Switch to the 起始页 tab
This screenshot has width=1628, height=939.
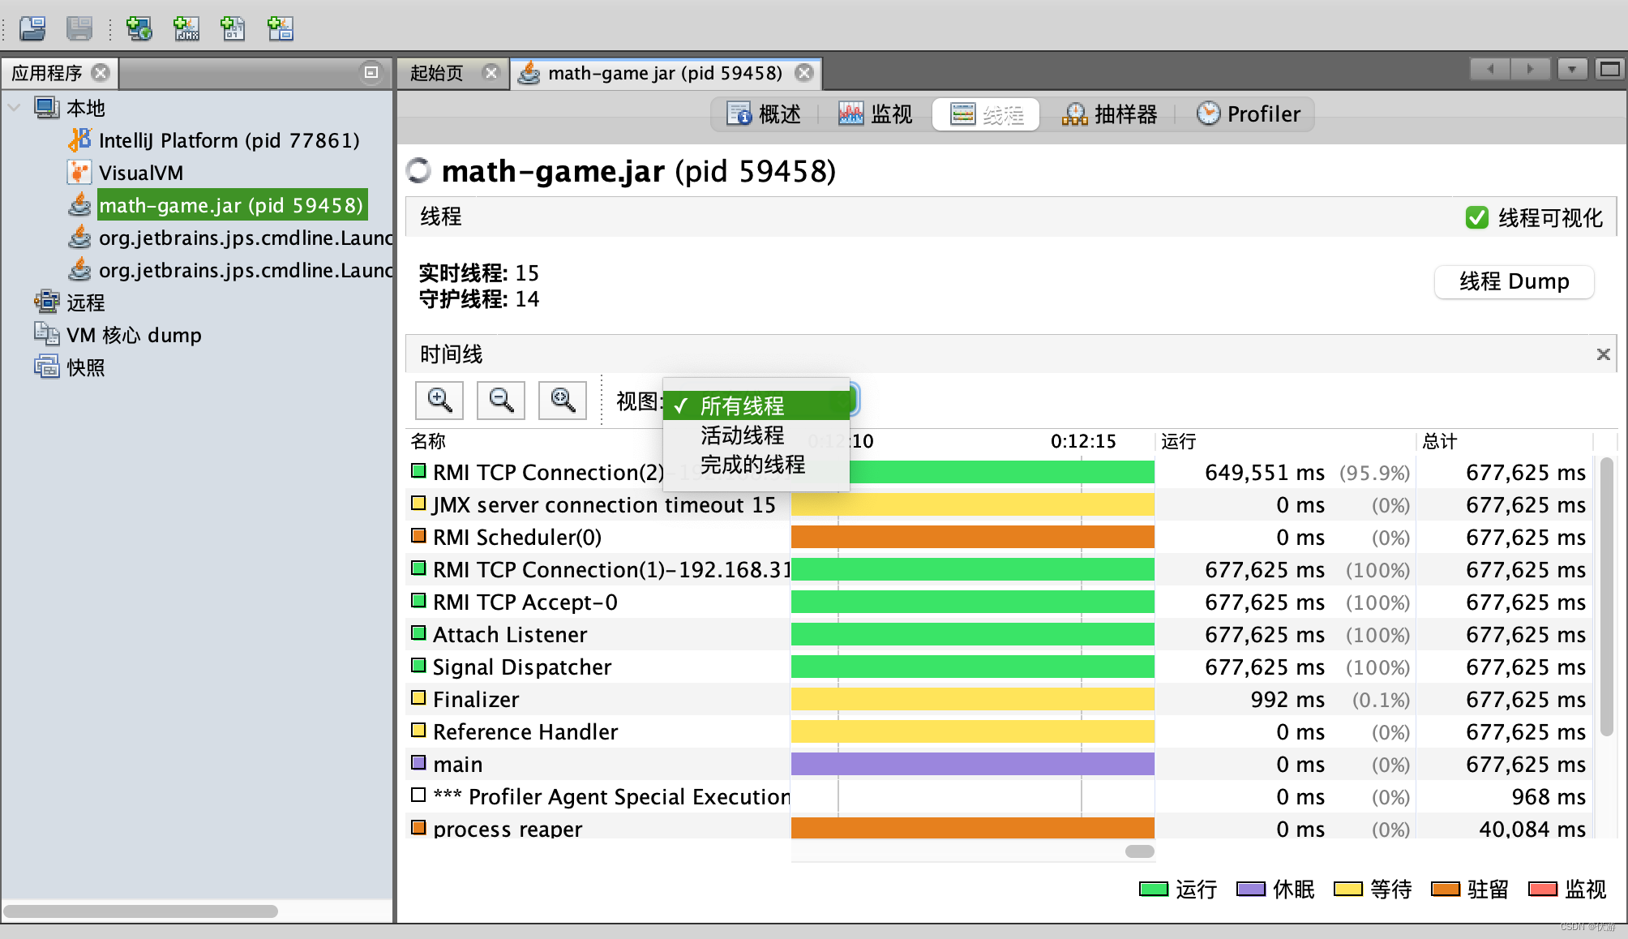[x=437, y=73]
